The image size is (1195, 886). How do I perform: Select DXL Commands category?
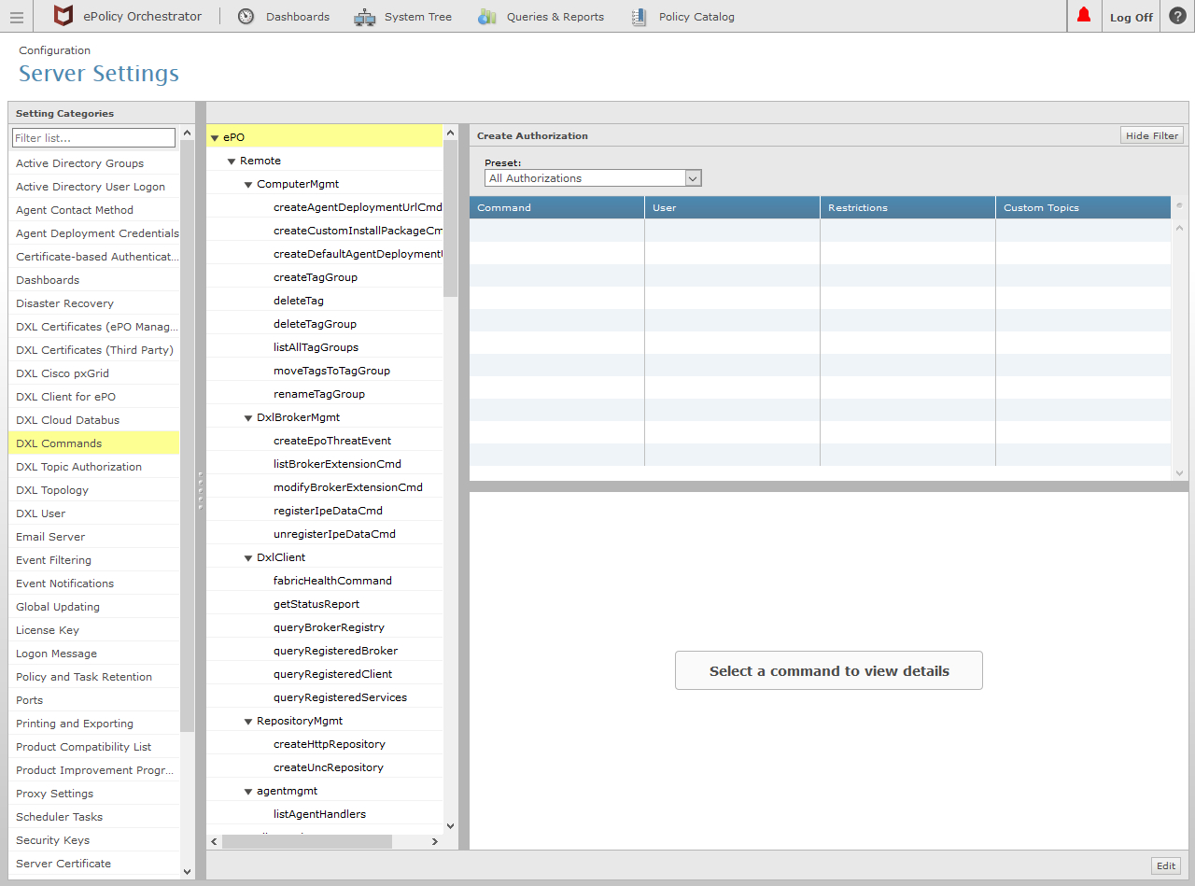tap(94, 443)
